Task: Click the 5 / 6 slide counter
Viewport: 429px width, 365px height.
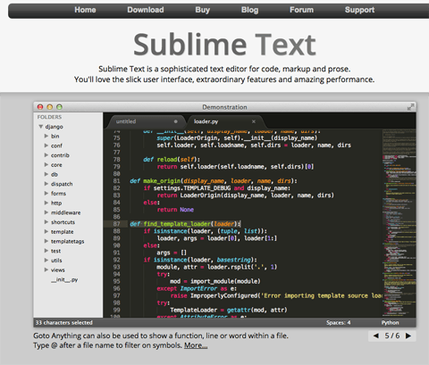Action: pos(392,336)
